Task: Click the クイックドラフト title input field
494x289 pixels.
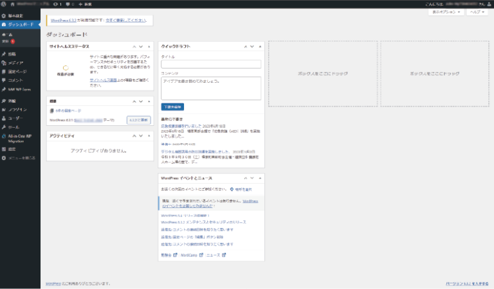Action: pos(210,64)
